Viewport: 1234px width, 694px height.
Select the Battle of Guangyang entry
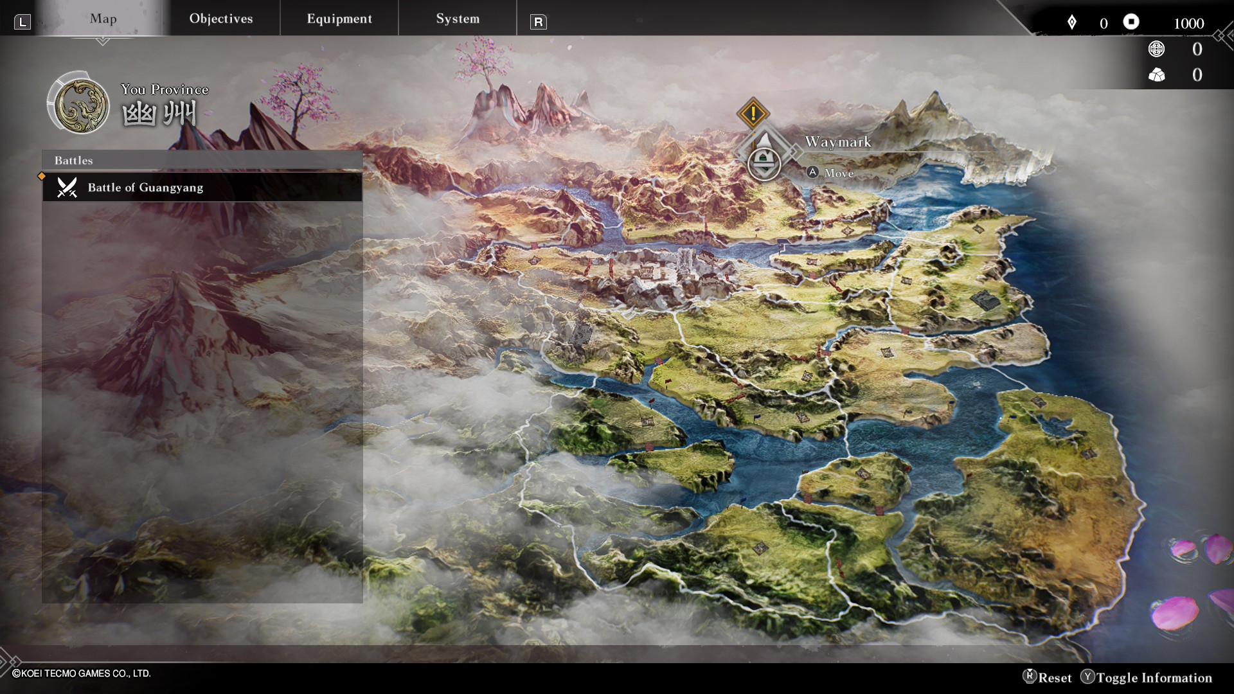coord(202,187)
